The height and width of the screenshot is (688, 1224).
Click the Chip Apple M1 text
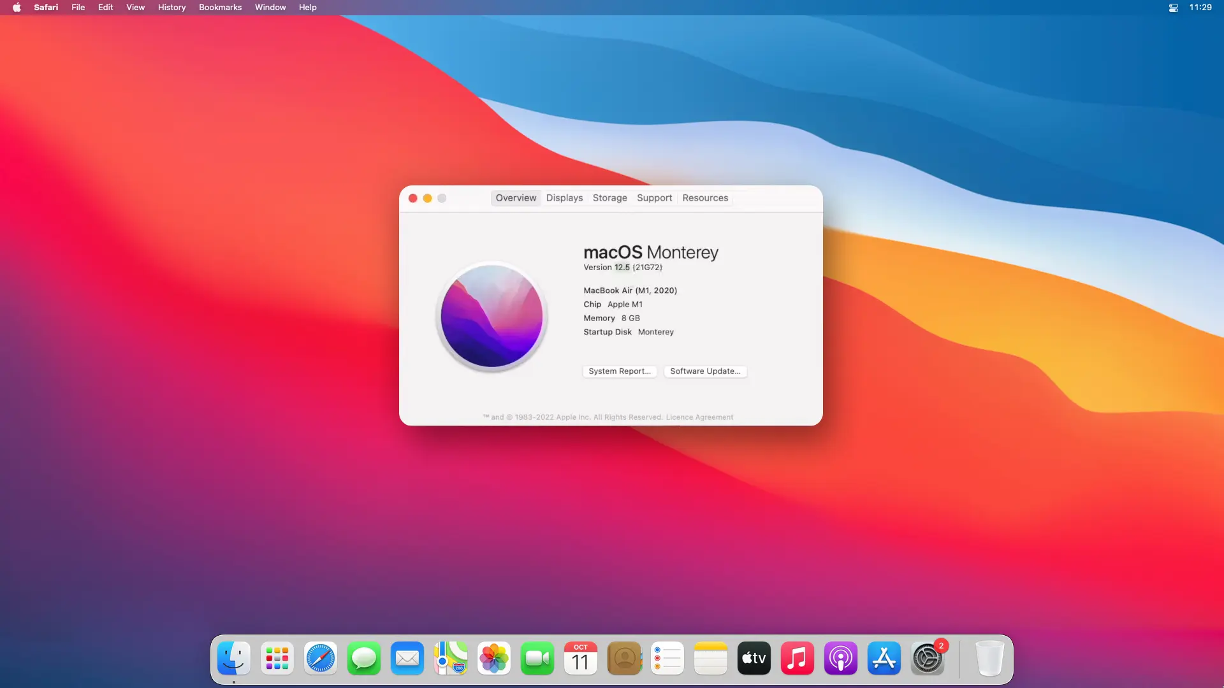pyautogui.click(x=613, y=305)
